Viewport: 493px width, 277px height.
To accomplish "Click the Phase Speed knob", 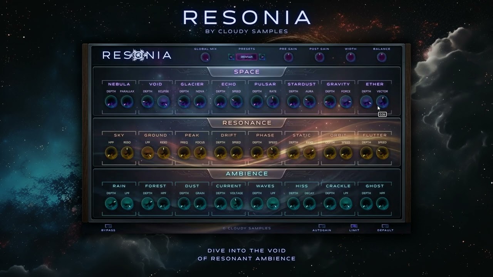I will [x=273, y=153].
